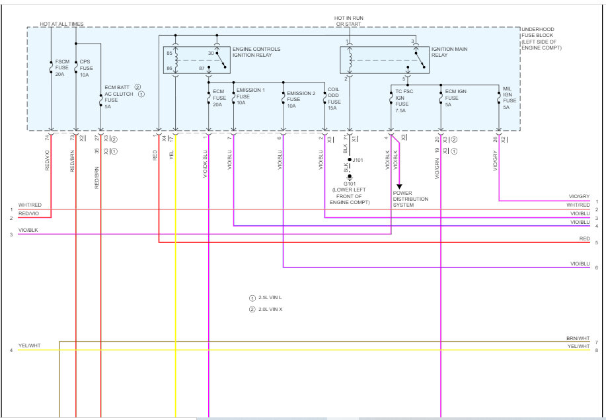Click the vertical YEL wire label
The image size is (606, 420).
pyautogui.click(x=172, y=155)
